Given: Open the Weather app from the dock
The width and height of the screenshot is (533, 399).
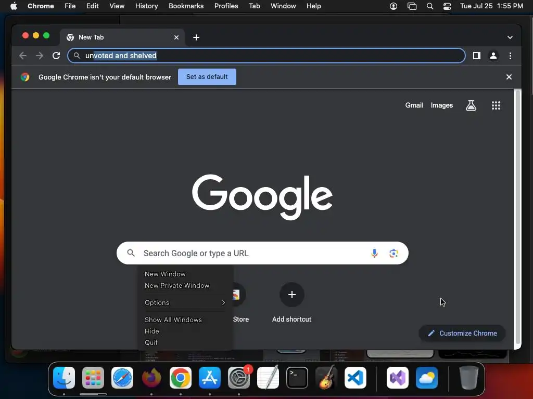Looking at the screenshot, I should (427, 378).
